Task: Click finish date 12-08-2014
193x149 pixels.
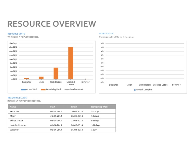Action: coord(77,121)
